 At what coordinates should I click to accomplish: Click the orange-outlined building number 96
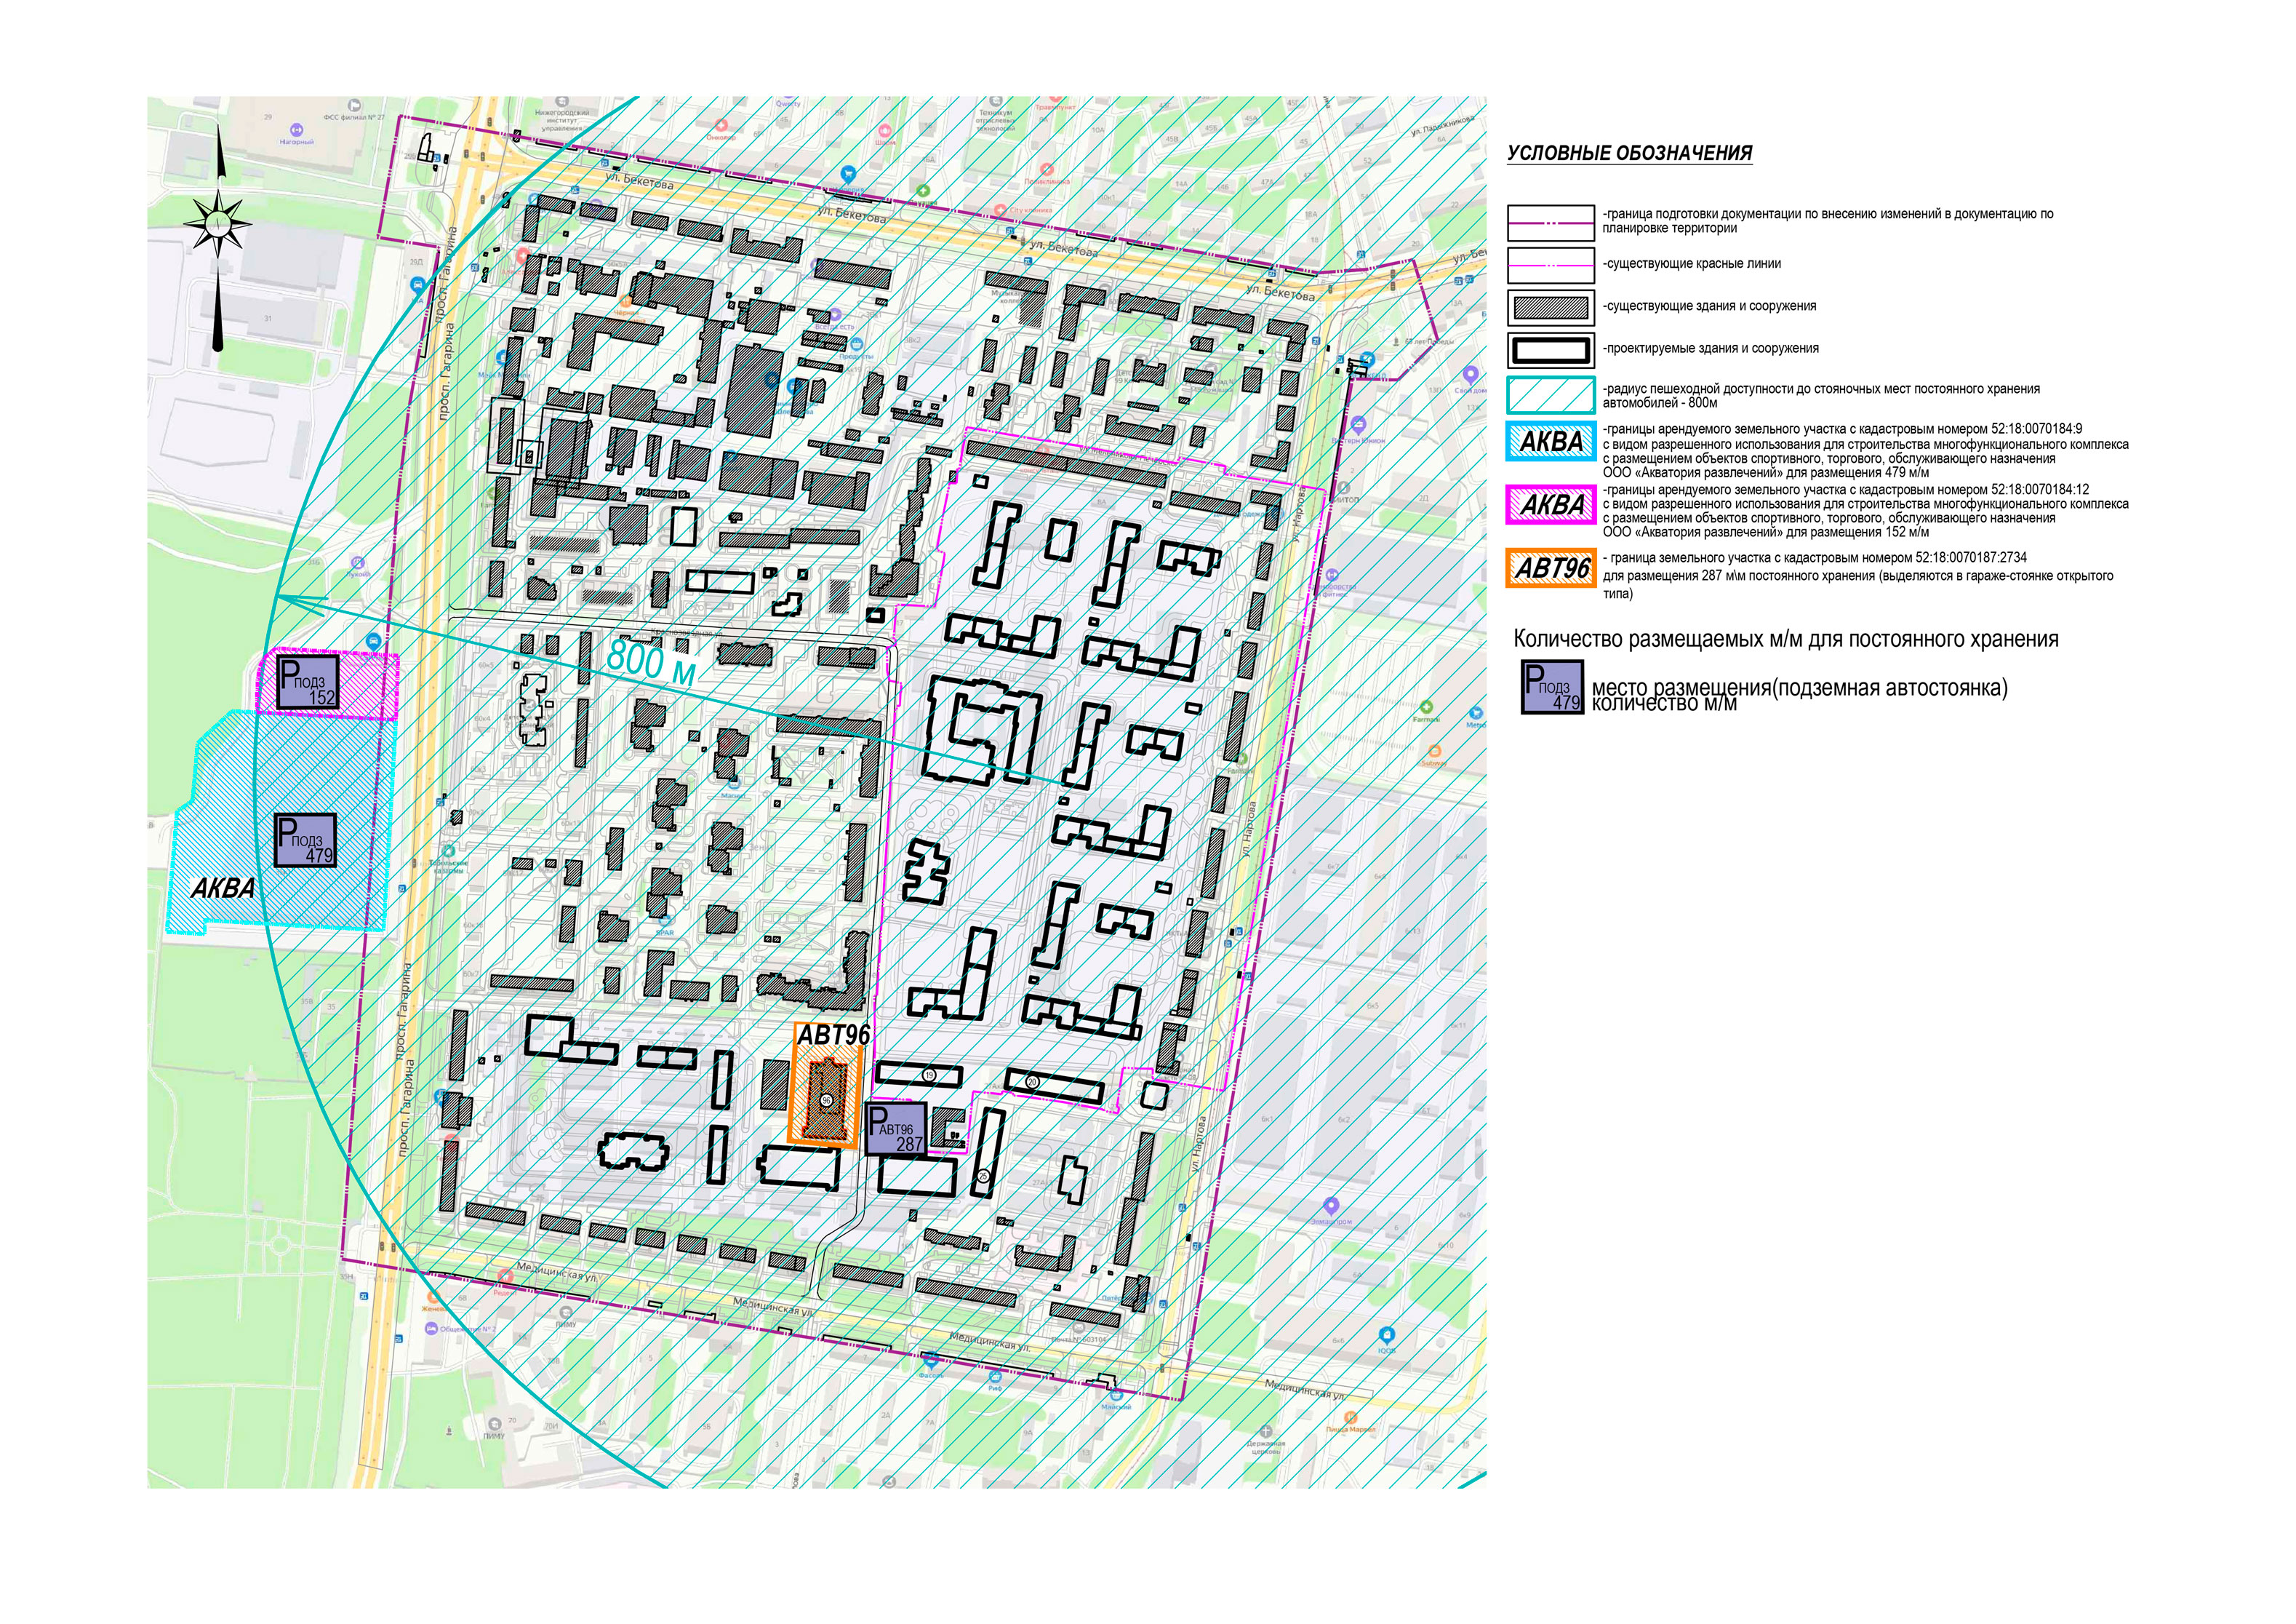pyautogui.click(x=826, y=1099)
